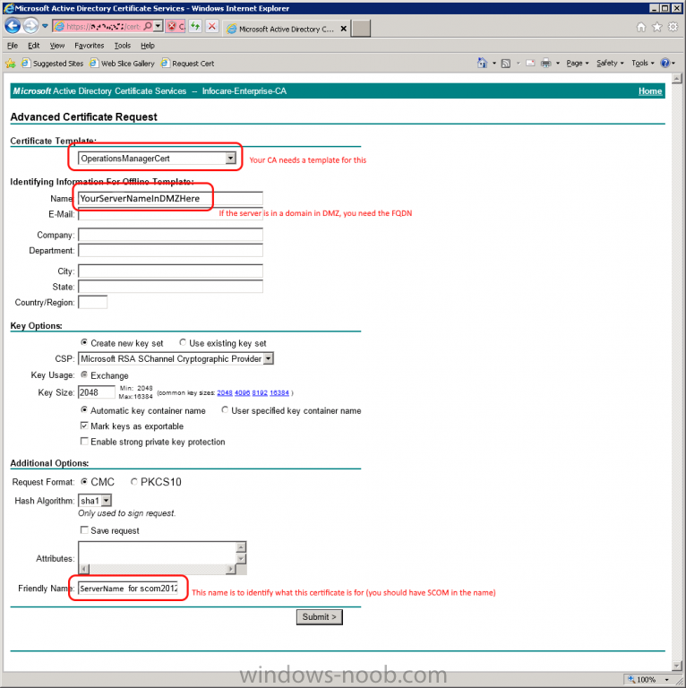Click Attributes horizontal scrollbar right arrow
This screenshot has width=686, height=688.
[x=230, y=569]
